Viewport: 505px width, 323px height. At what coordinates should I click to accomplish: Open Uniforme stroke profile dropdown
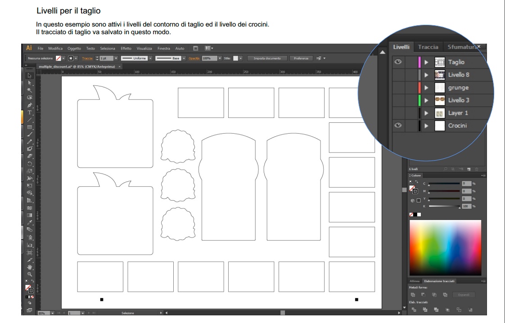pyautogui.click(x=150, y=58)
